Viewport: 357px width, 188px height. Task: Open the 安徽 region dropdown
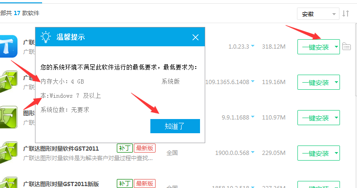[318, 14]
